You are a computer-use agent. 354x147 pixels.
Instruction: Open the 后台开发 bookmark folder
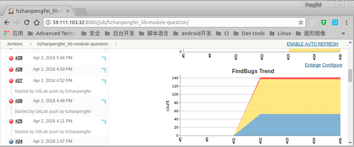119,33
